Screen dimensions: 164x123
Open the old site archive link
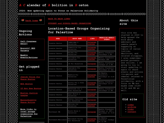click(132, 107)
